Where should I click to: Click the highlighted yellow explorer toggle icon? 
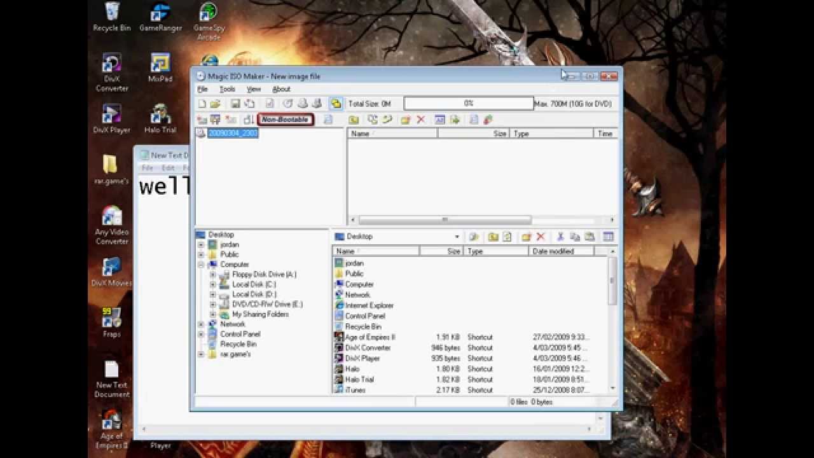pyautogui.click(x=336, y=104)
